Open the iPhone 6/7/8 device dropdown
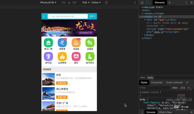194x114 pixels. [48, 3]
